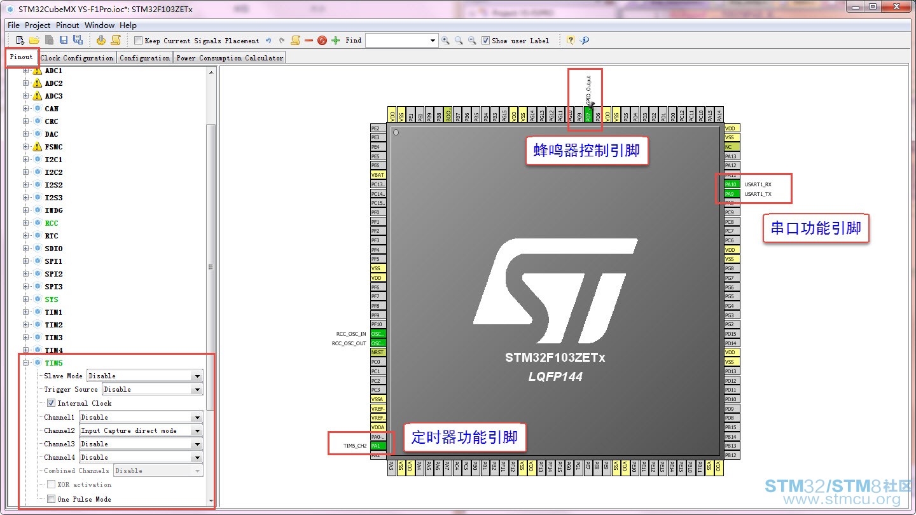Viewport: 916px width, 515px height.
Task: Click the Generate Code gear icon
Action: [x=101, y=40]
